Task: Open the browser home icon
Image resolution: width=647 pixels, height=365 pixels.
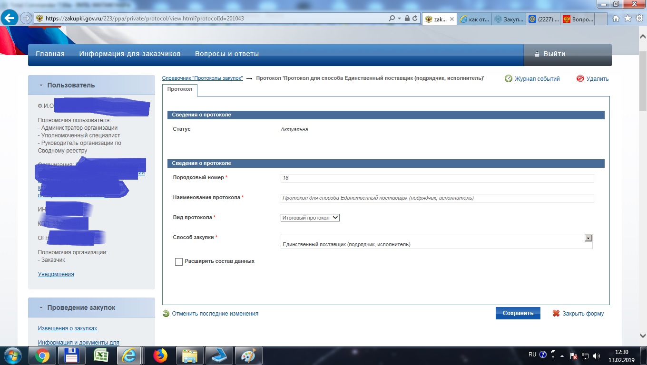Action: [616, 19]
